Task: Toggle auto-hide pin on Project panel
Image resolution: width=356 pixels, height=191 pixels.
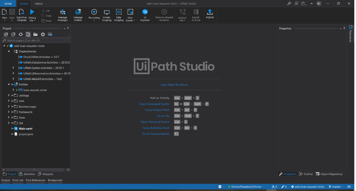Action: [x=68, y=28]
